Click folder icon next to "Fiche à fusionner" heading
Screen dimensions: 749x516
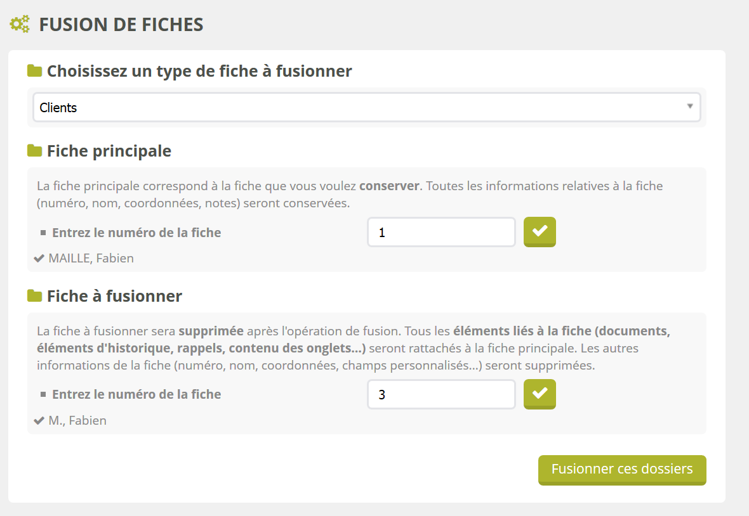[34, 296]
